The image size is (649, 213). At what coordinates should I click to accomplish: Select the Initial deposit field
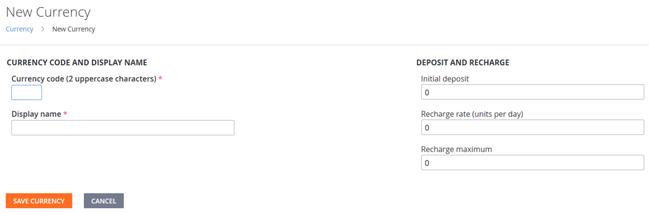pyautogui.click(x=533, y=92)
